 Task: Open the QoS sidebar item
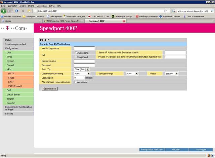(x=18, y=90)
